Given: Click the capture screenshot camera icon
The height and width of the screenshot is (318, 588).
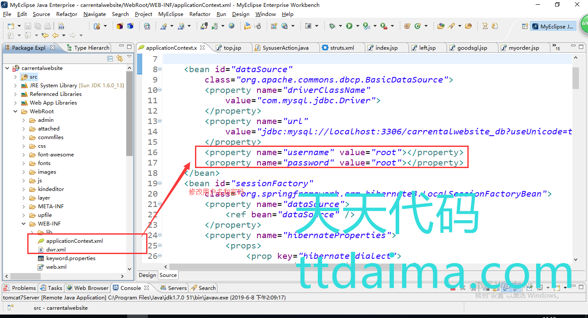Looking at the screenshot, I should pos(308,26).
